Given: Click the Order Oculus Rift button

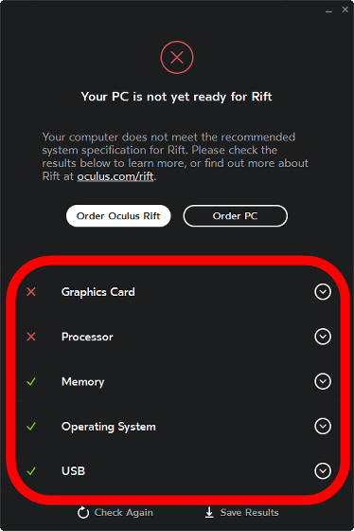Looking at the screenshot, I should pyautogui.click(x=118, y=216).
